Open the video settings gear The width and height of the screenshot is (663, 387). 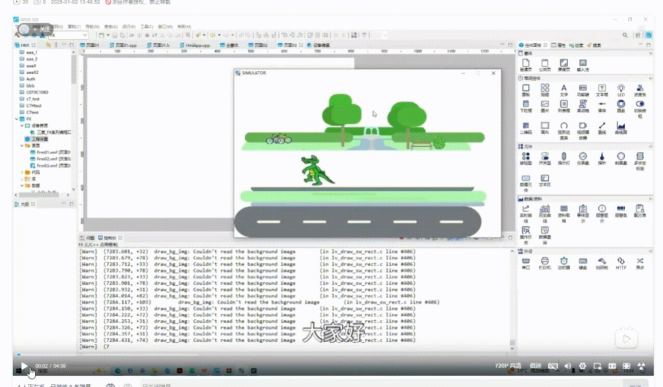tap(582, 366)
